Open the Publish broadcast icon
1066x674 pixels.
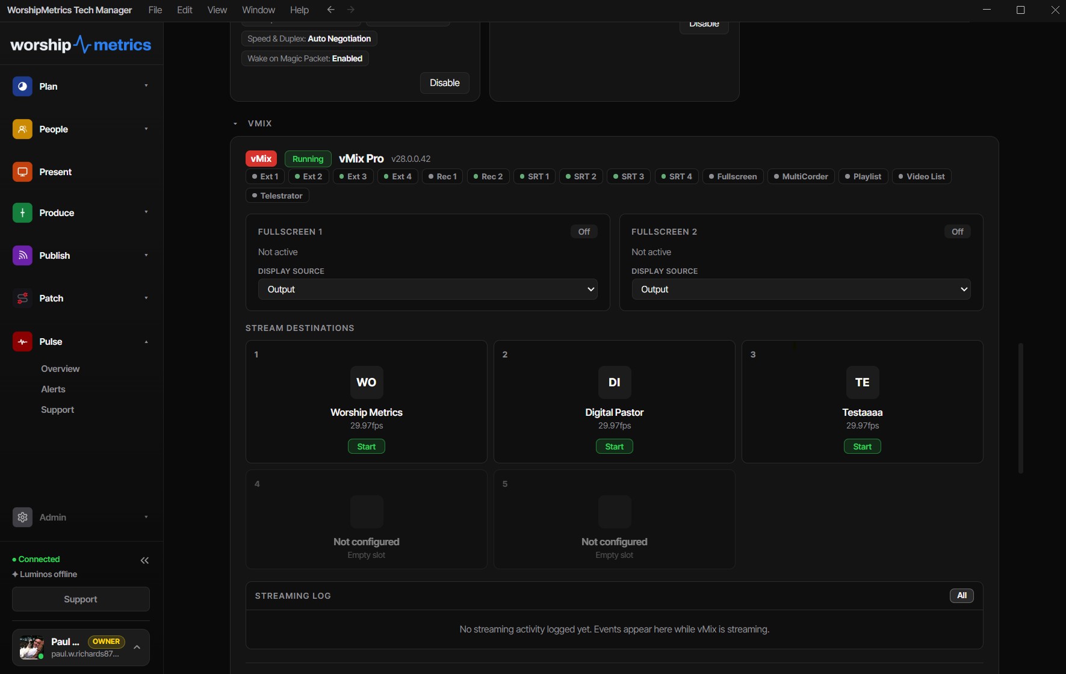pyautogui.click(x=22, y=256)
